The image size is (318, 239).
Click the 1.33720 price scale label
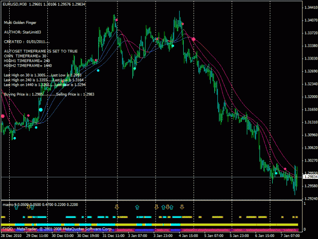(x=311, y=33)
